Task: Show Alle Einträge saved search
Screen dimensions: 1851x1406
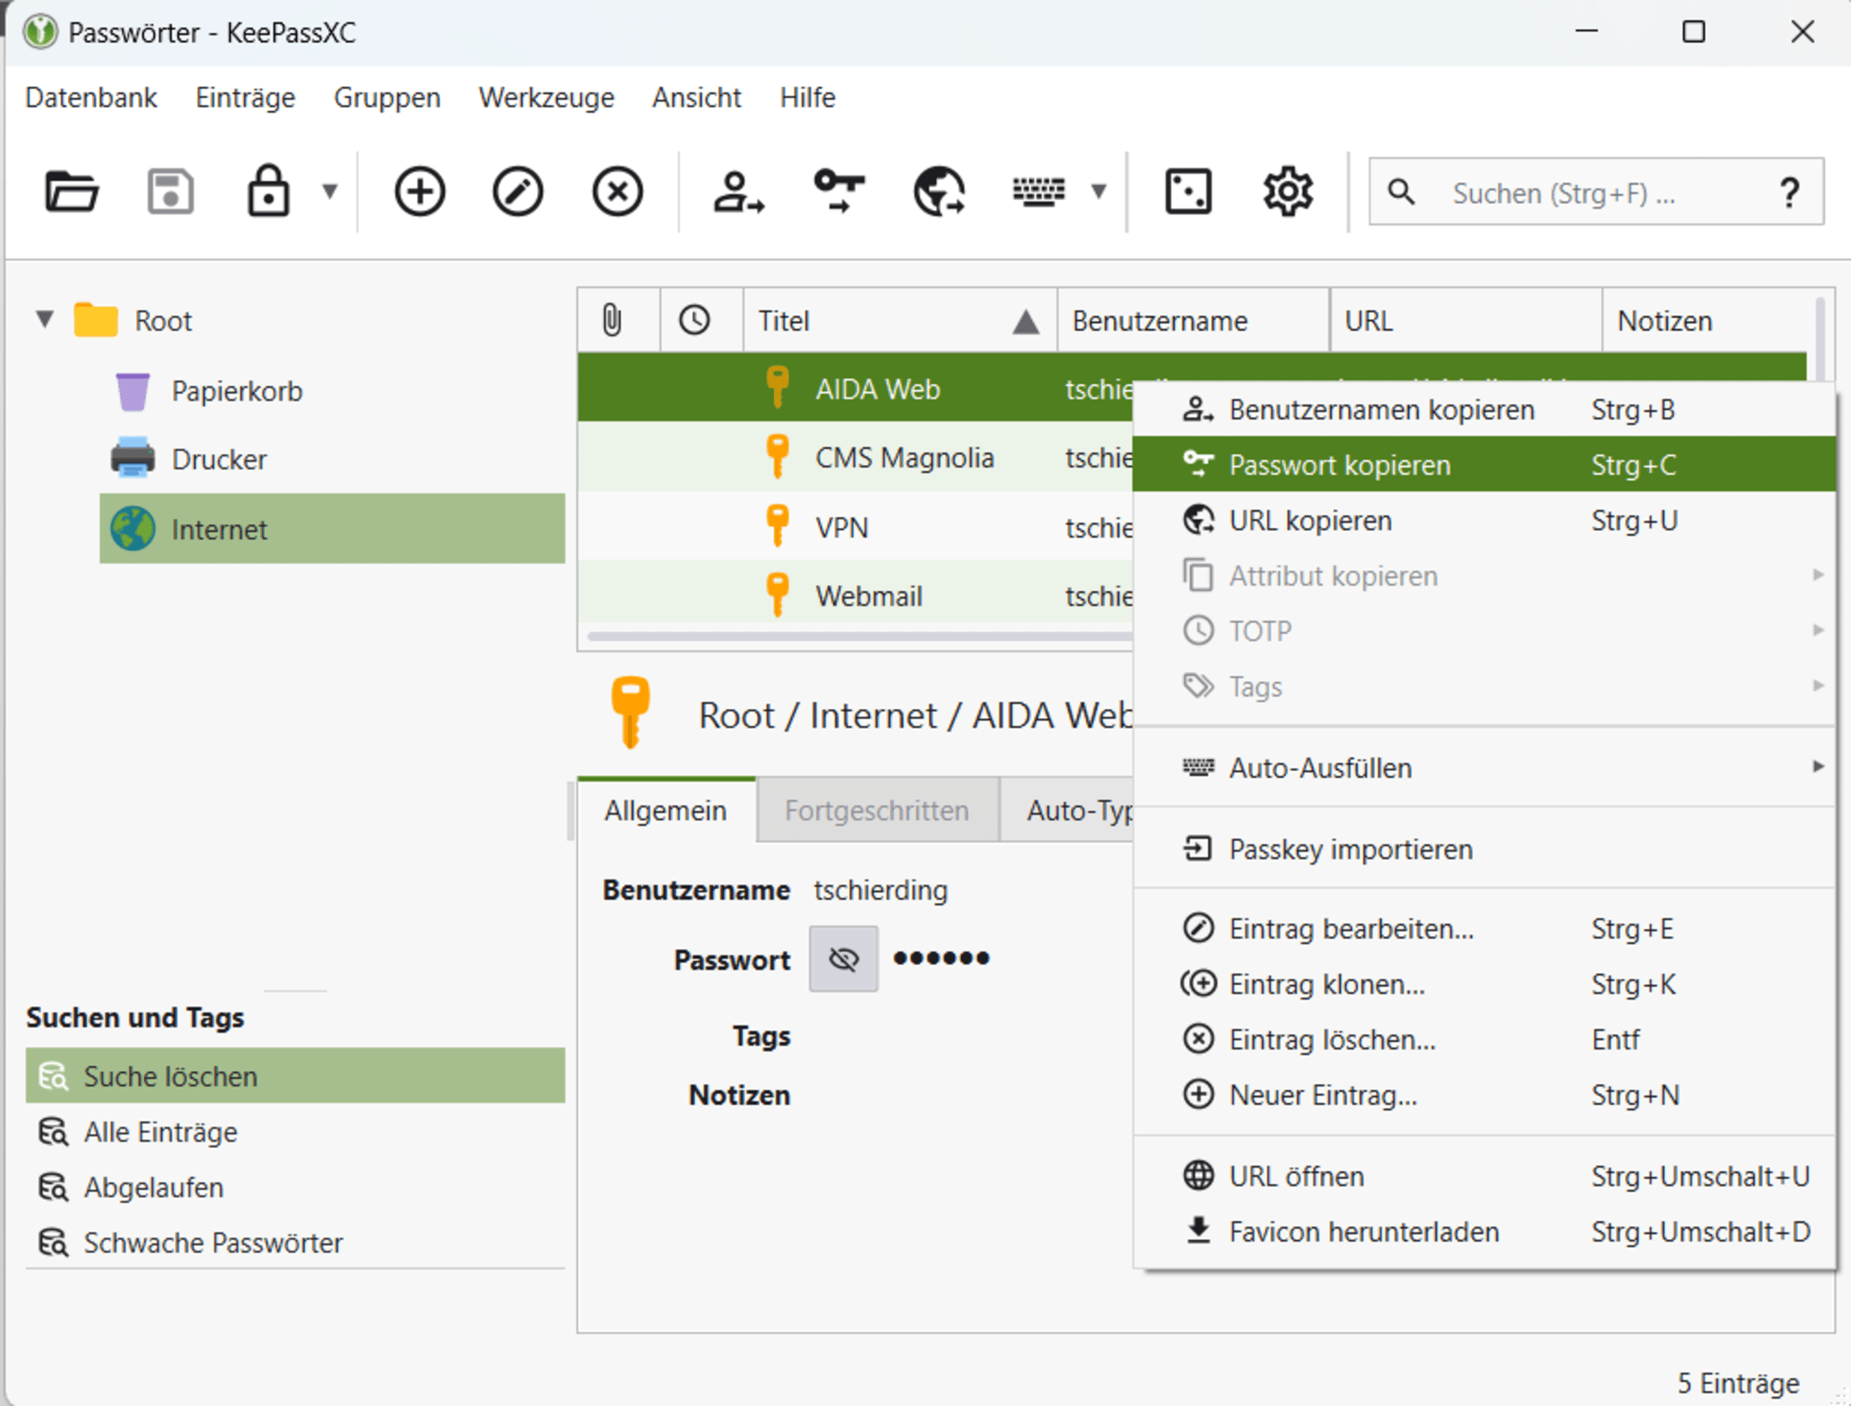Action: pyautogui.click(x=295, y=1132)
